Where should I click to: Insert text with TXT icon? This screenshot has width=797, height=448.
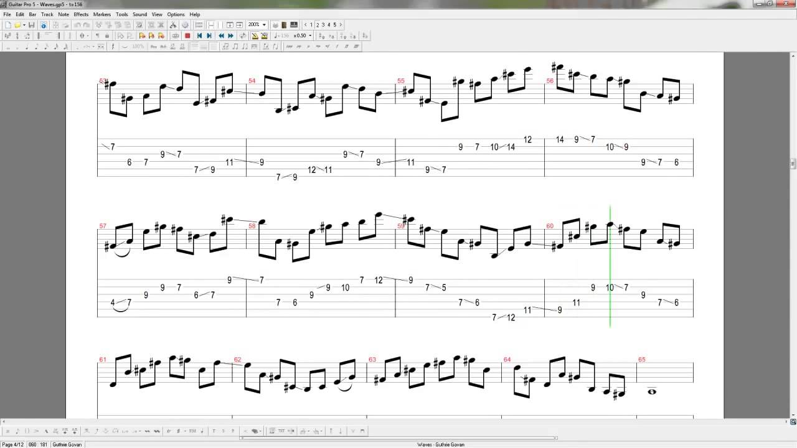click(281, 431)
